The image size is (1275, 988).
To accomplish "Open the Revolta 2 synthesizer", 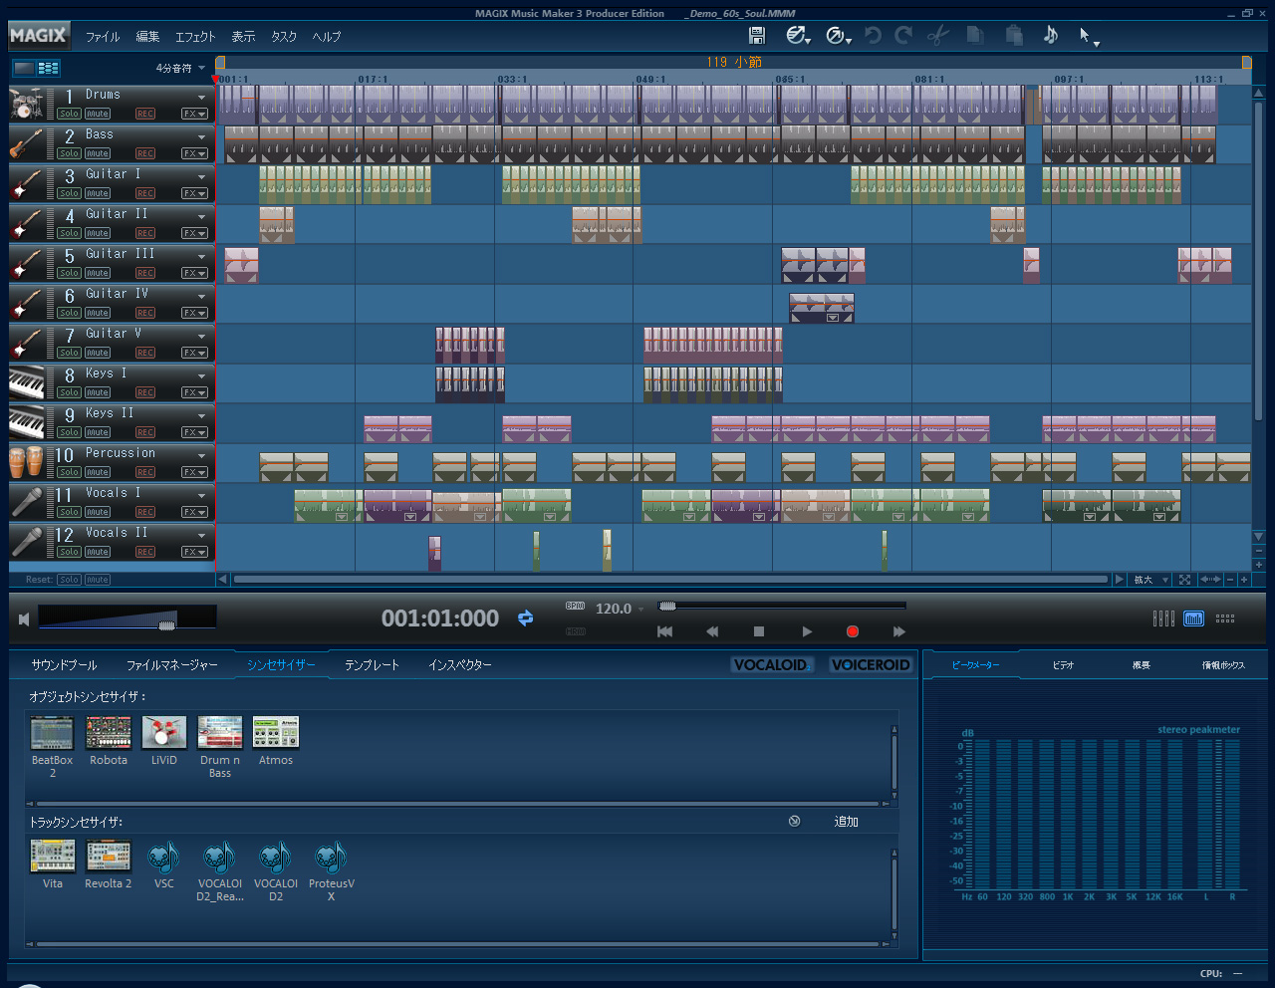I will (109, 857).
